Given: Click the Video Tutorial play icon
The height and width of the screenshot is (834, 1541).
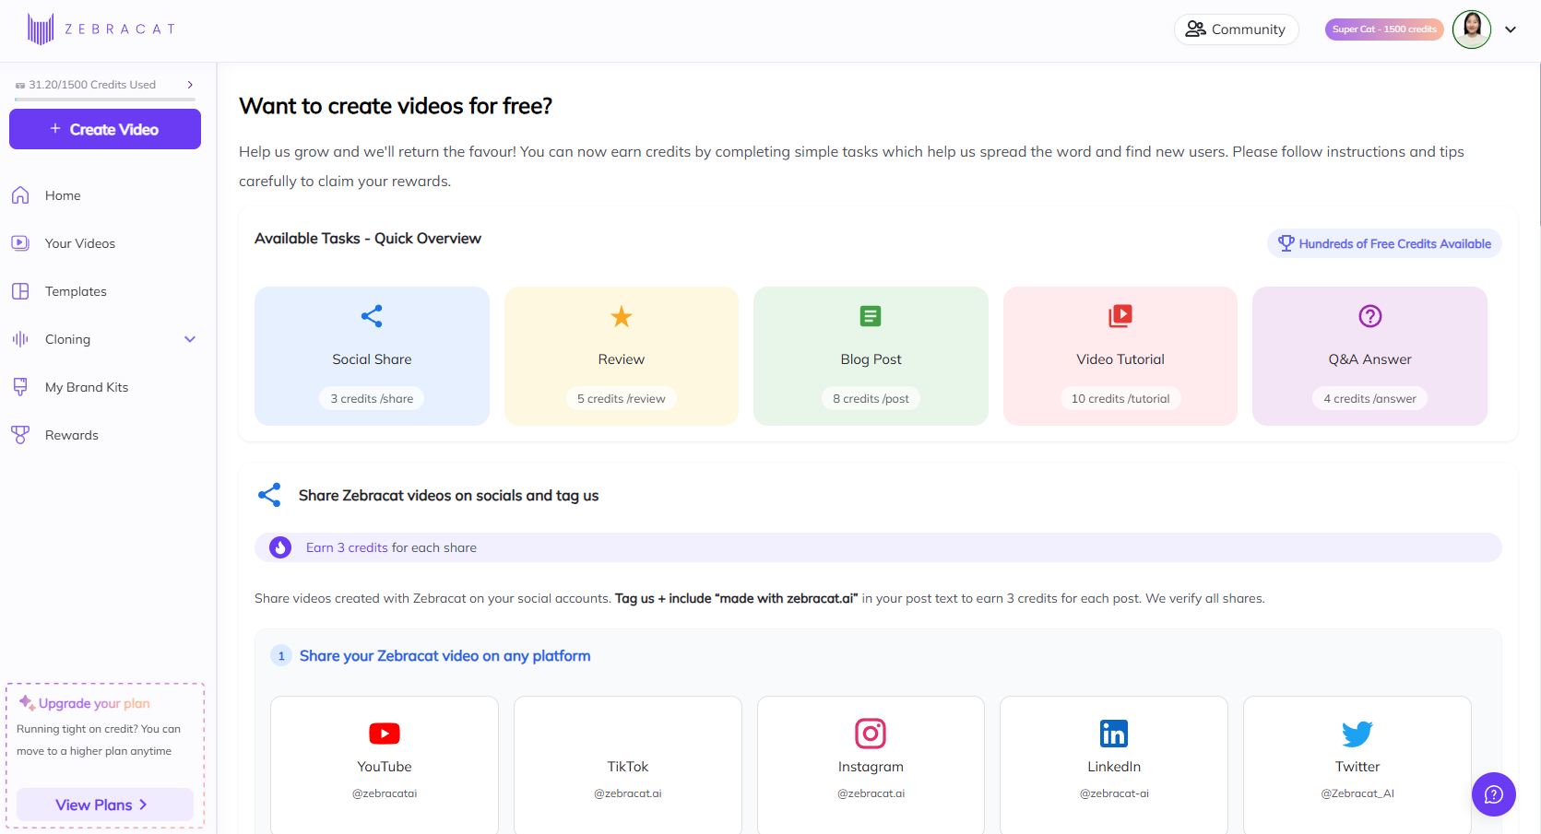Looking at the screenshot, I should tap(1120, 316).
